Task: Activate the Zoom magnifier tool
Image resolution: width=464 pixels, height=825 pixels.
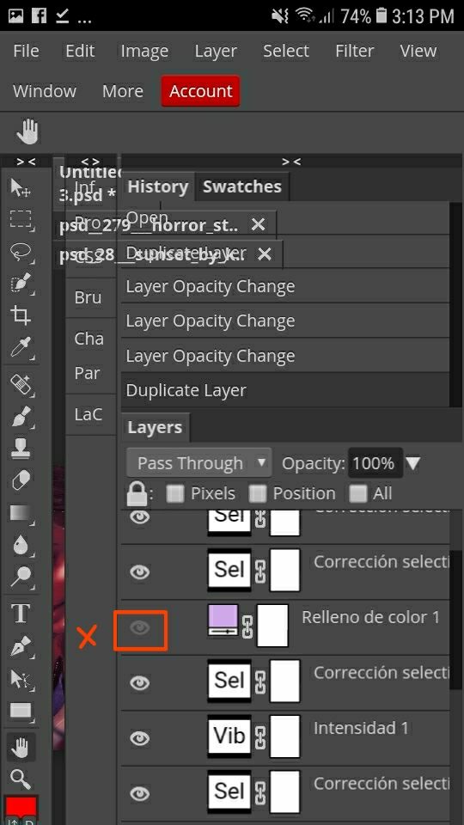Action: 21,779
